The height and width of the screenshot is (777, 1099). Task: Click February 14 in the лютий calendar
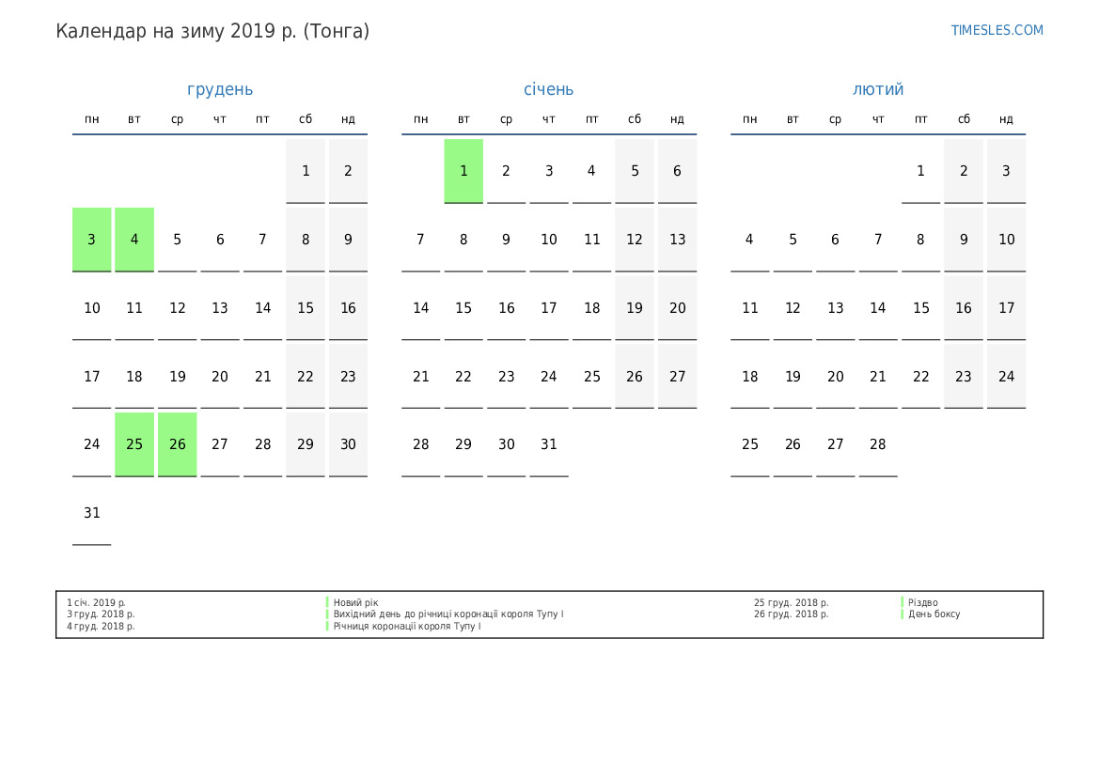(x=878, y=308)
